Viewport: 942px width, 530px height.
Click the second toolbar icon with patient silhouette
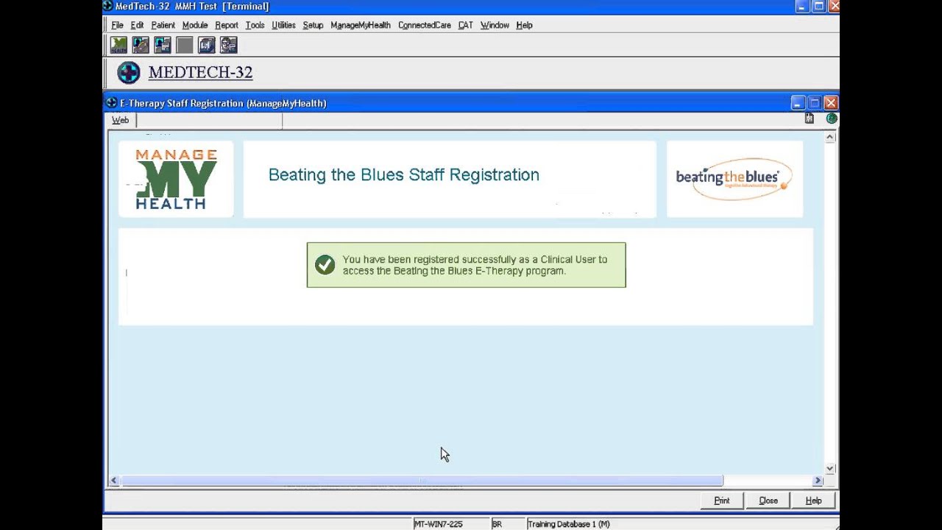pyautogui.click(x=141, y=46)
